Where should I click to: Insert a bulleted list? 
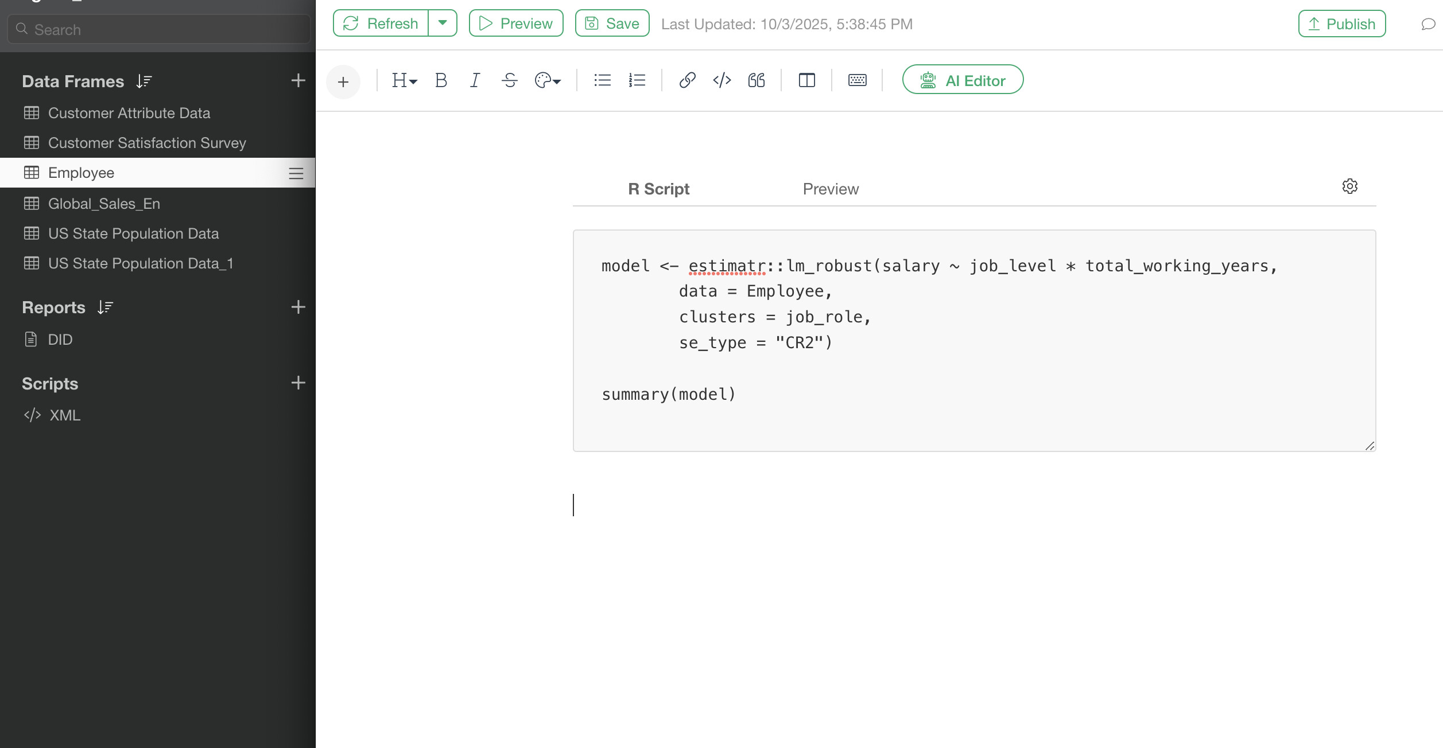[x=602, y=80]
